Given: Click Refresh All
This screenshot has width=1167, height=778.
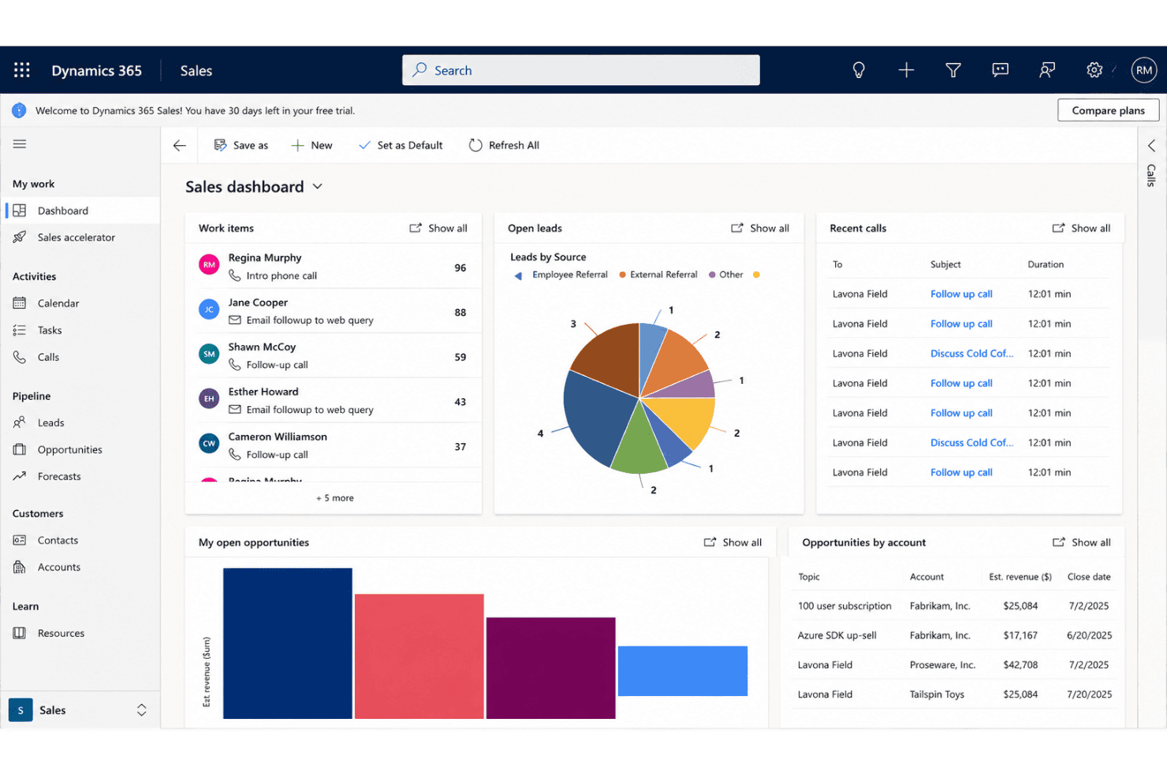Looking at the screenshot, I should pyautogui.click(x=504, y=145).
